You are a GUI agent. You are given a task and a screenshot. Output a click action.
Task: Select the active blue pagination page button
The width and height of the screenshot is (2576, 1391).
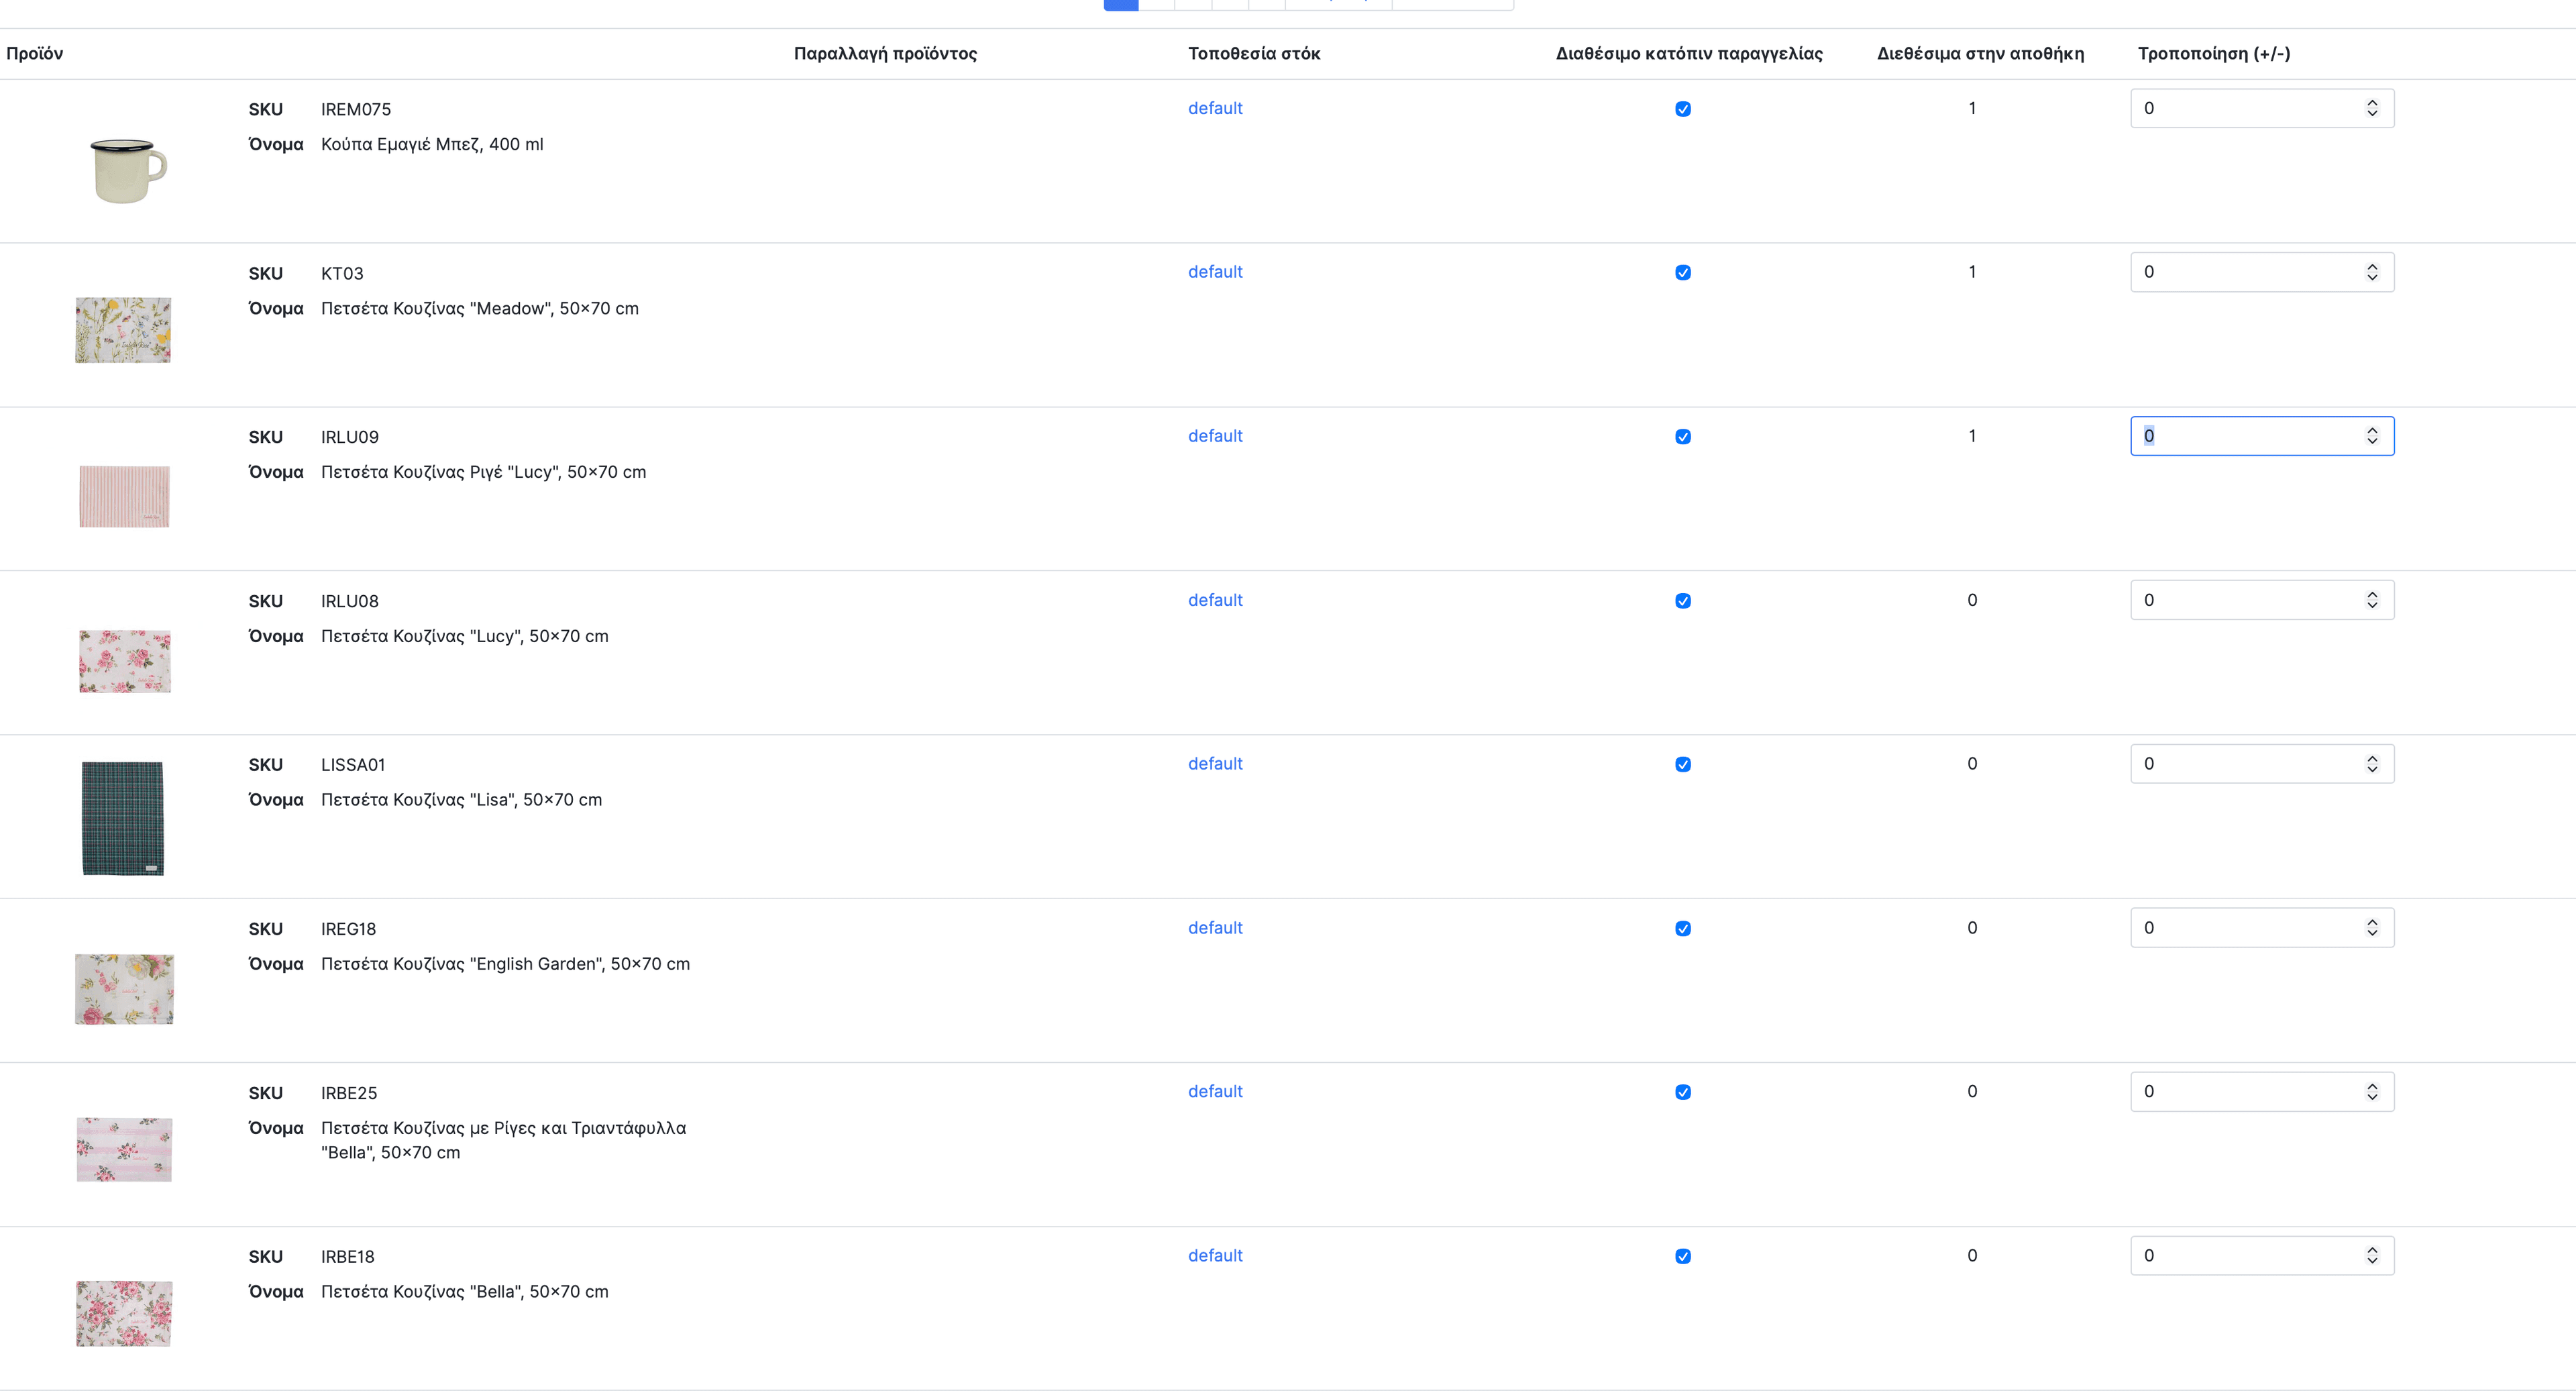(1120, 5)
